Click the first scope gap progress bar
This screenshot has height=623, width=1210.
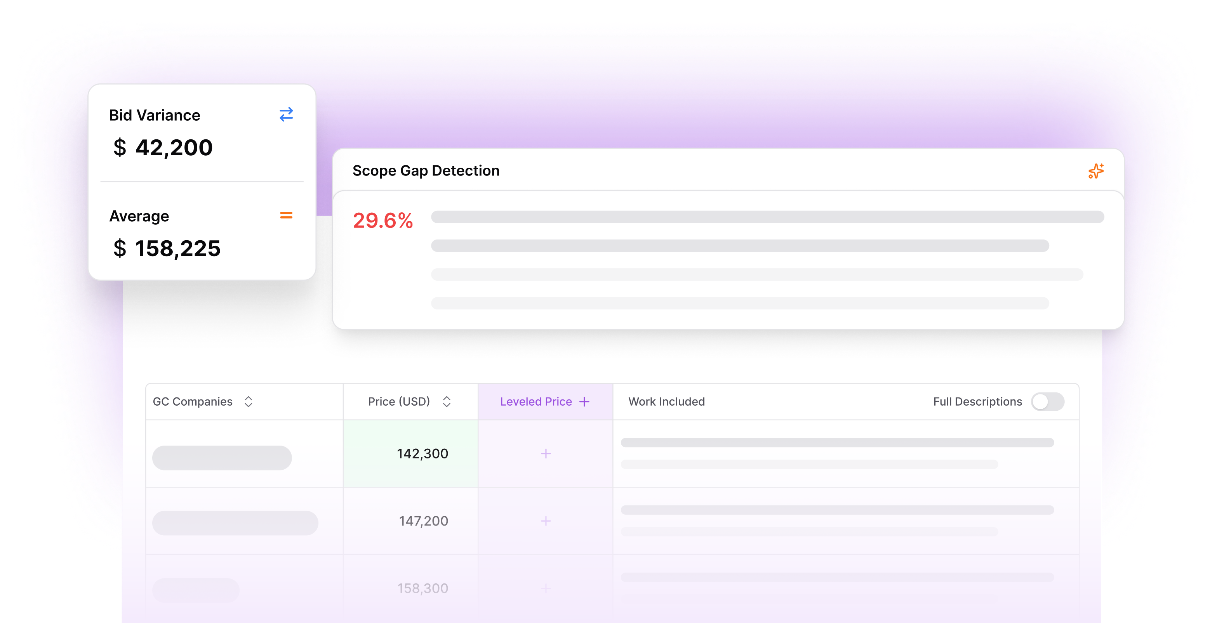767,217
